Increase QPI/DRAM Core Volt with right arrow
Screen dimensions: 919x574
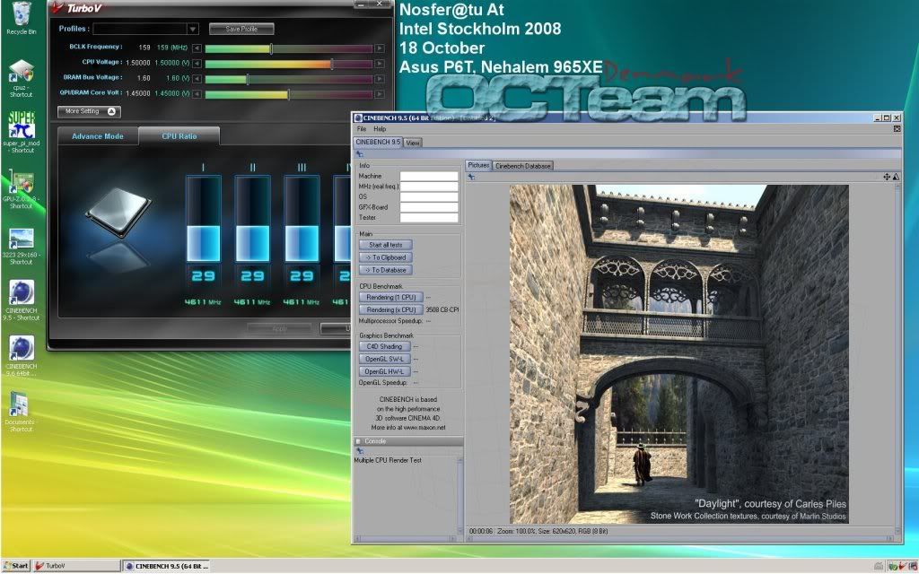(380, 94)
